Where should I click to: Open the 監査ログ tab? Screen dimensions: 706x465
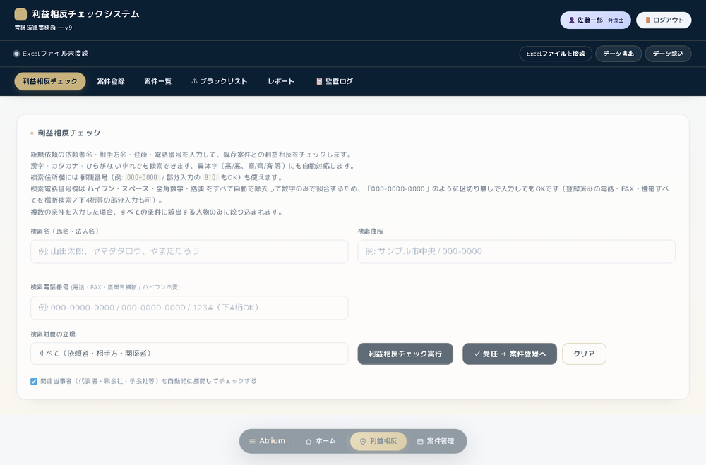(335, 81)
